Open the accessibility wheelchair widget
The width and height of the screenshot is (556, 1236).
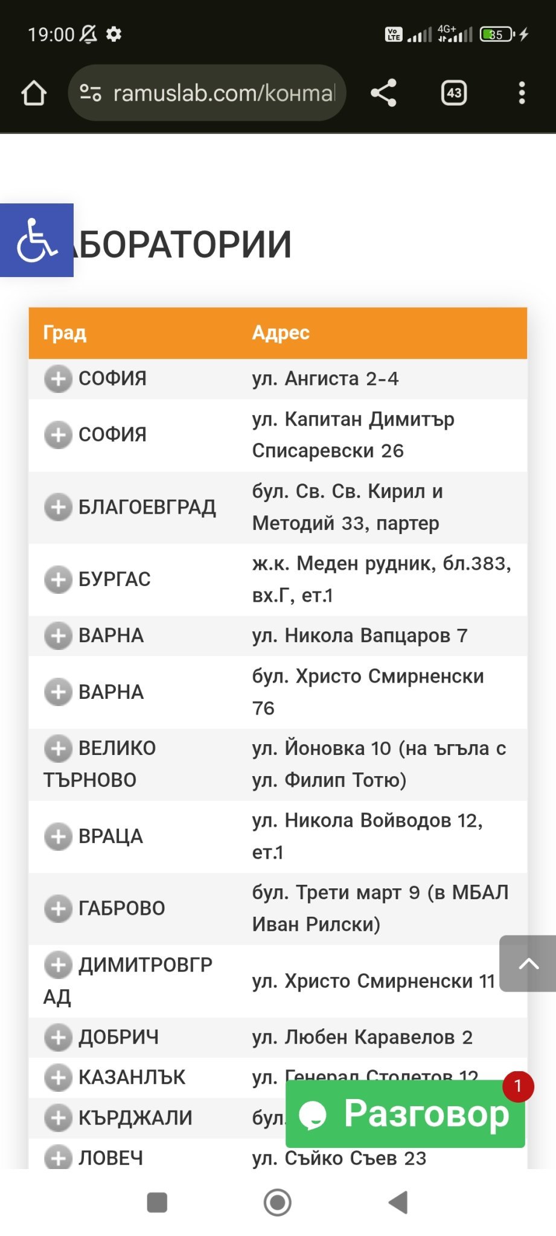[x=37, y=240]
